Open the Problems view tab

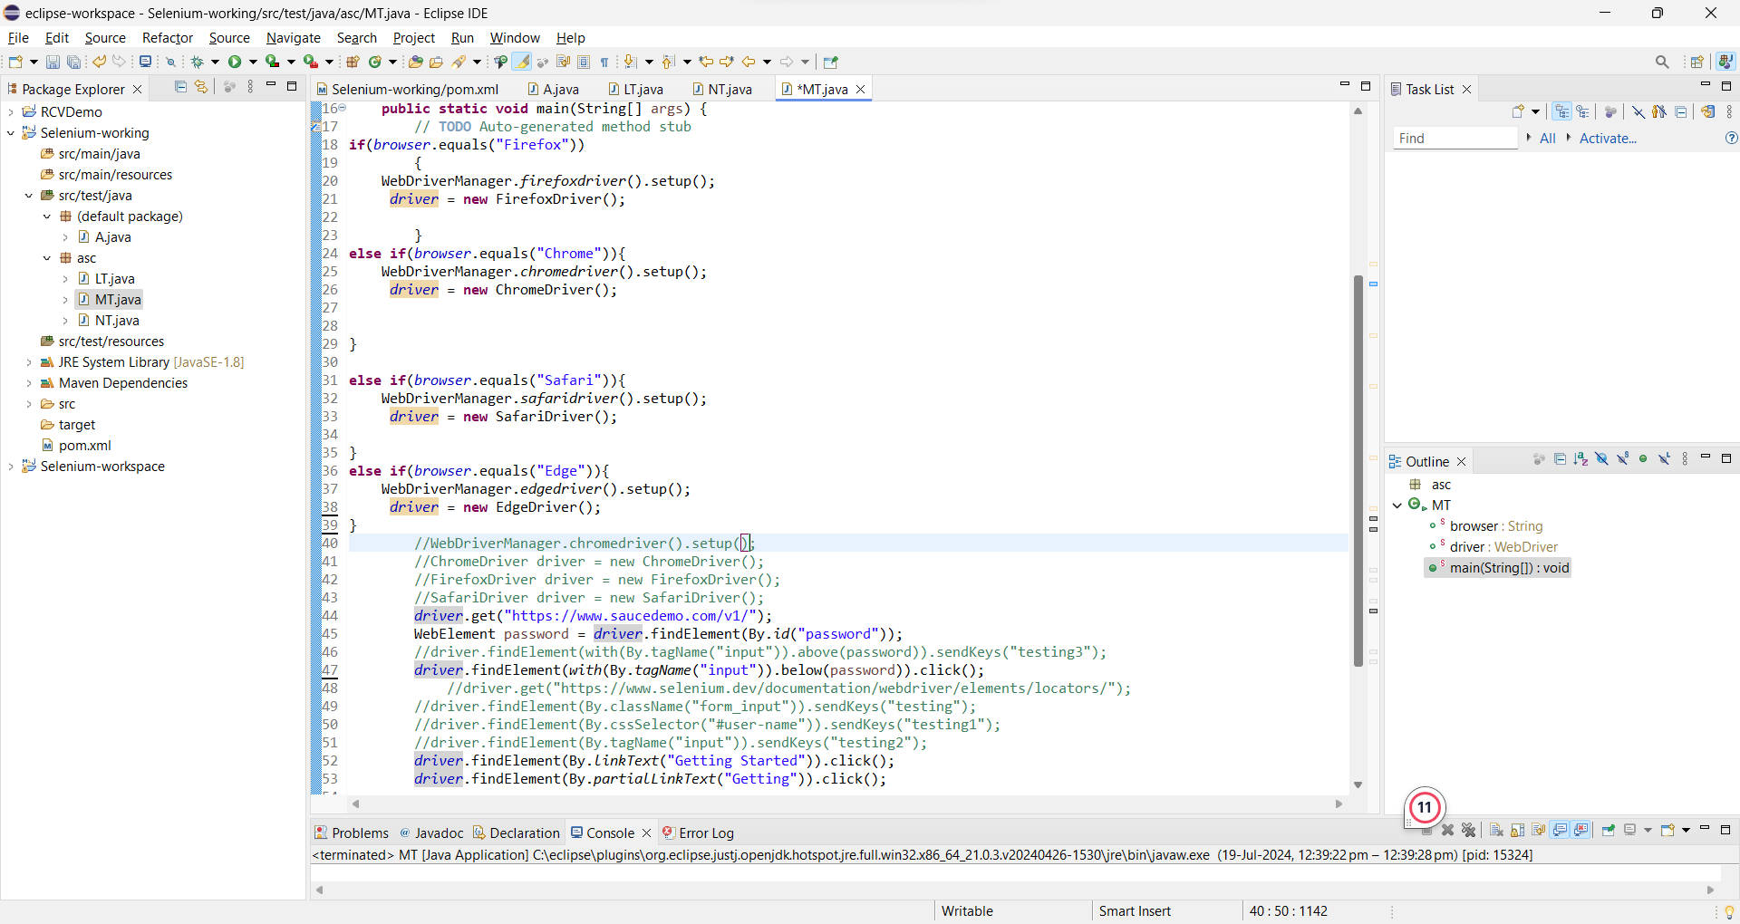tap(359, 833)
